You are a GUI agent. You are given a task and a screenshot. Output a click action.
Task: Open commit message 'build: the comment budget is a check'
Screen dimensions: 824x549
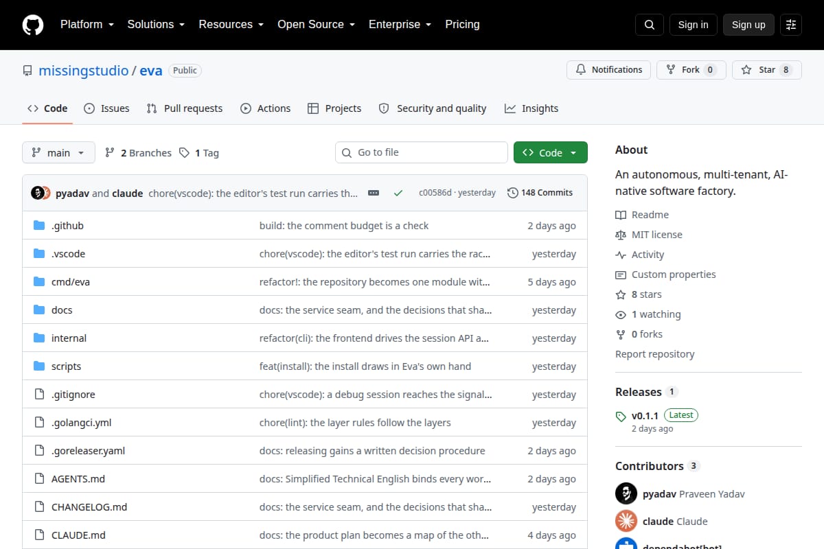click(x=344, y=226)
